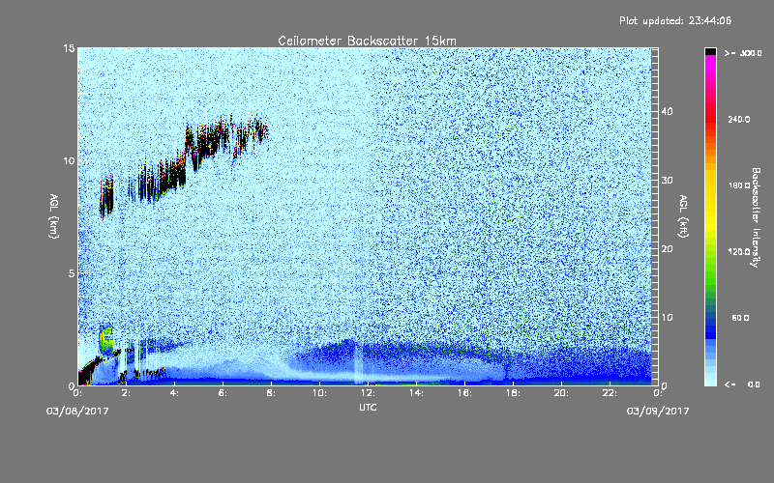
Task: Click the colorbar 120.0 label
Action: pyautogui.click(x=739, y=252)
